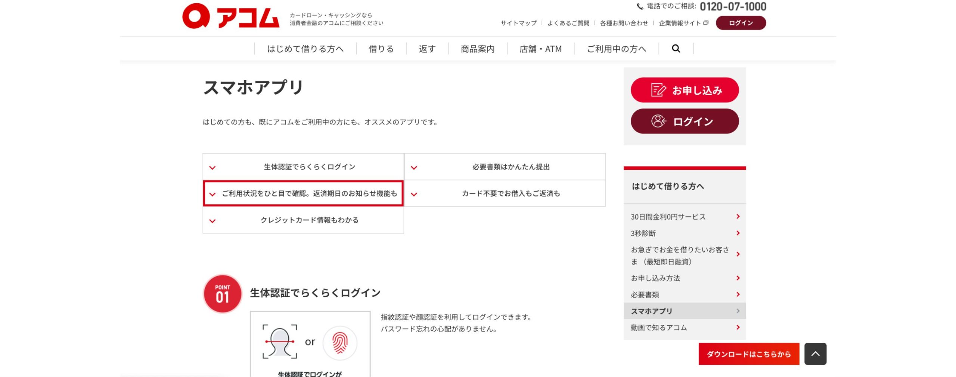Click the fingerprint illustration
956x377 pixels.
(x=340, y=343)
